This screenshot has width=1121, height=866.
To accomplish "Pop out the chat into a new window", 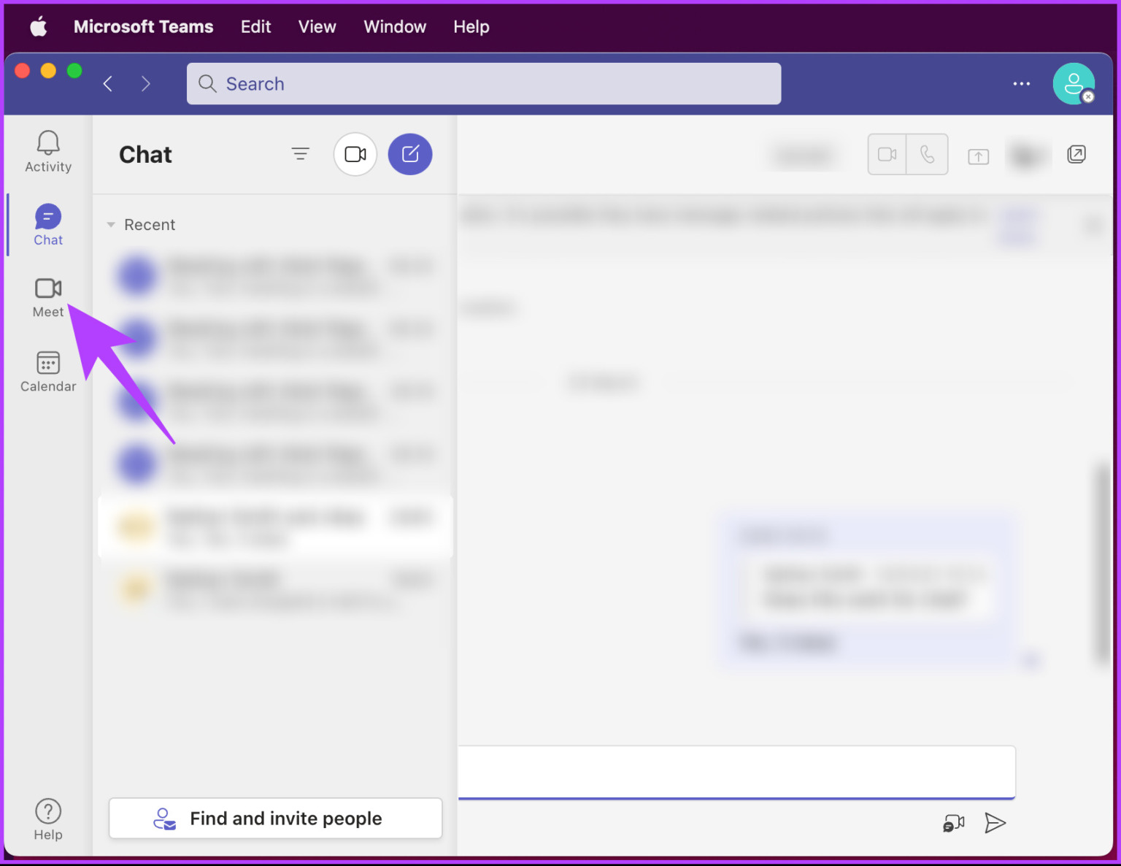I will (1076, 154).
